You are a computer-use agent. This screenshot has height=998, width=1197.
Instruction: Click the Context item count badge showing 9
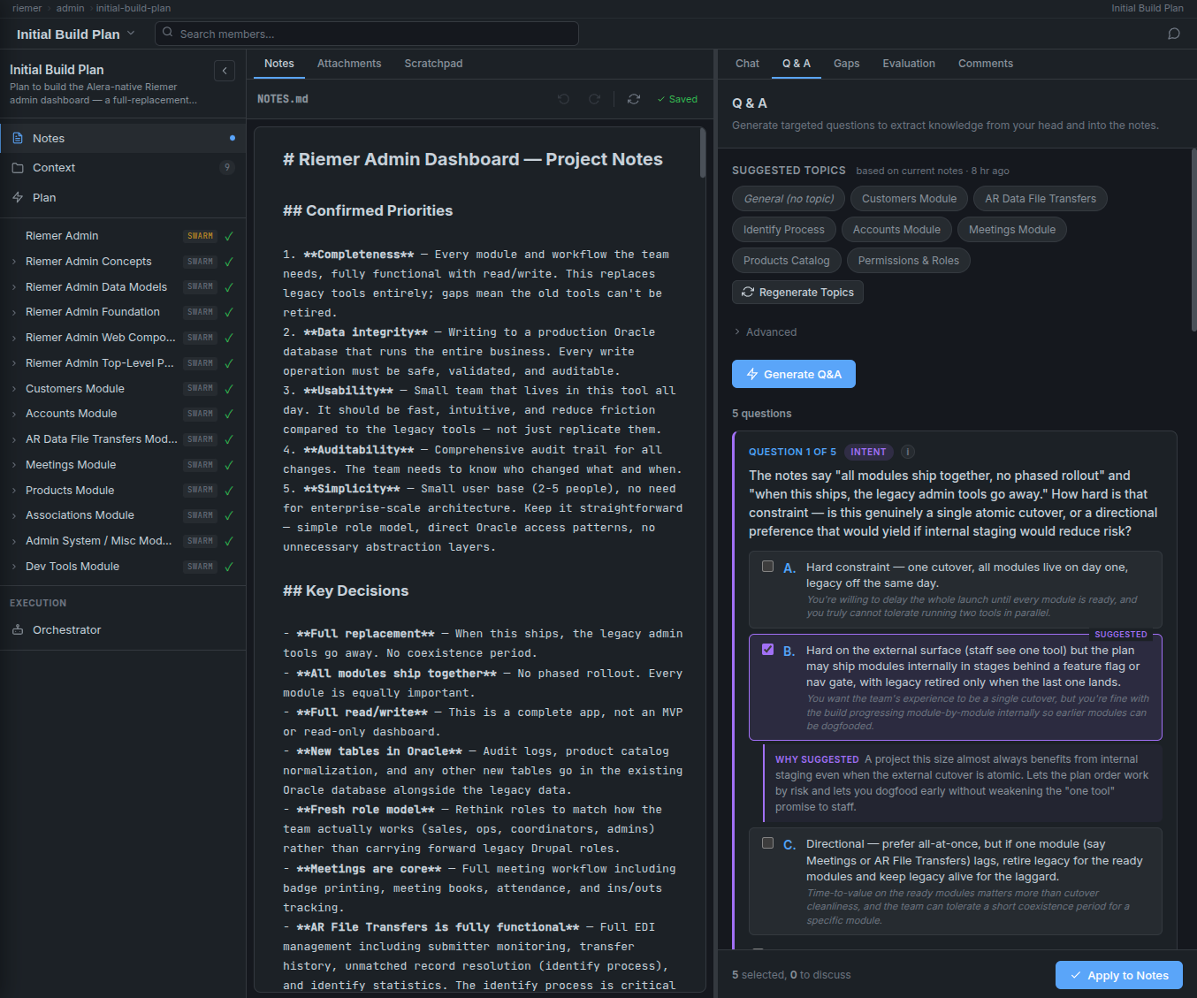click(x=227, y=167)
